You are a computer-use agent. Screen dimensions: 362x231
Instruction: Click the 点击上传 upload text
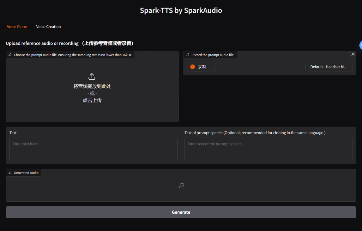92,100
